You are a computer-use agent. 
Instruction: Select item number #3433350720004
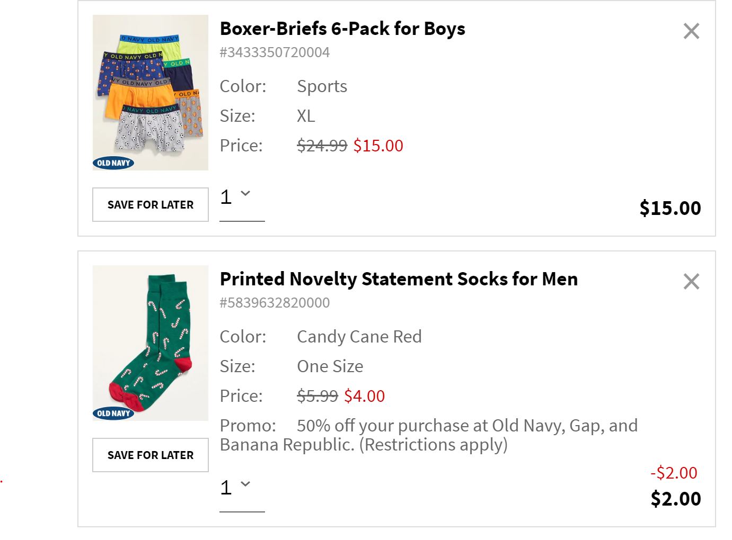pyautogui.click(x=275, y=52)
